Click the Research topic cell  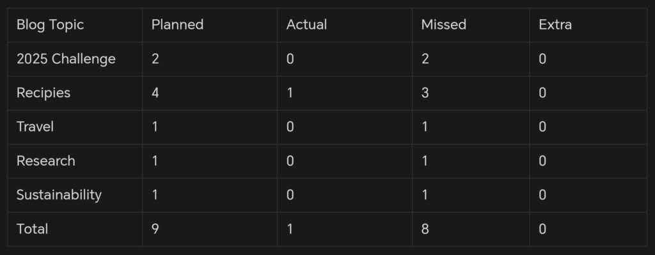tap(46, 160)
